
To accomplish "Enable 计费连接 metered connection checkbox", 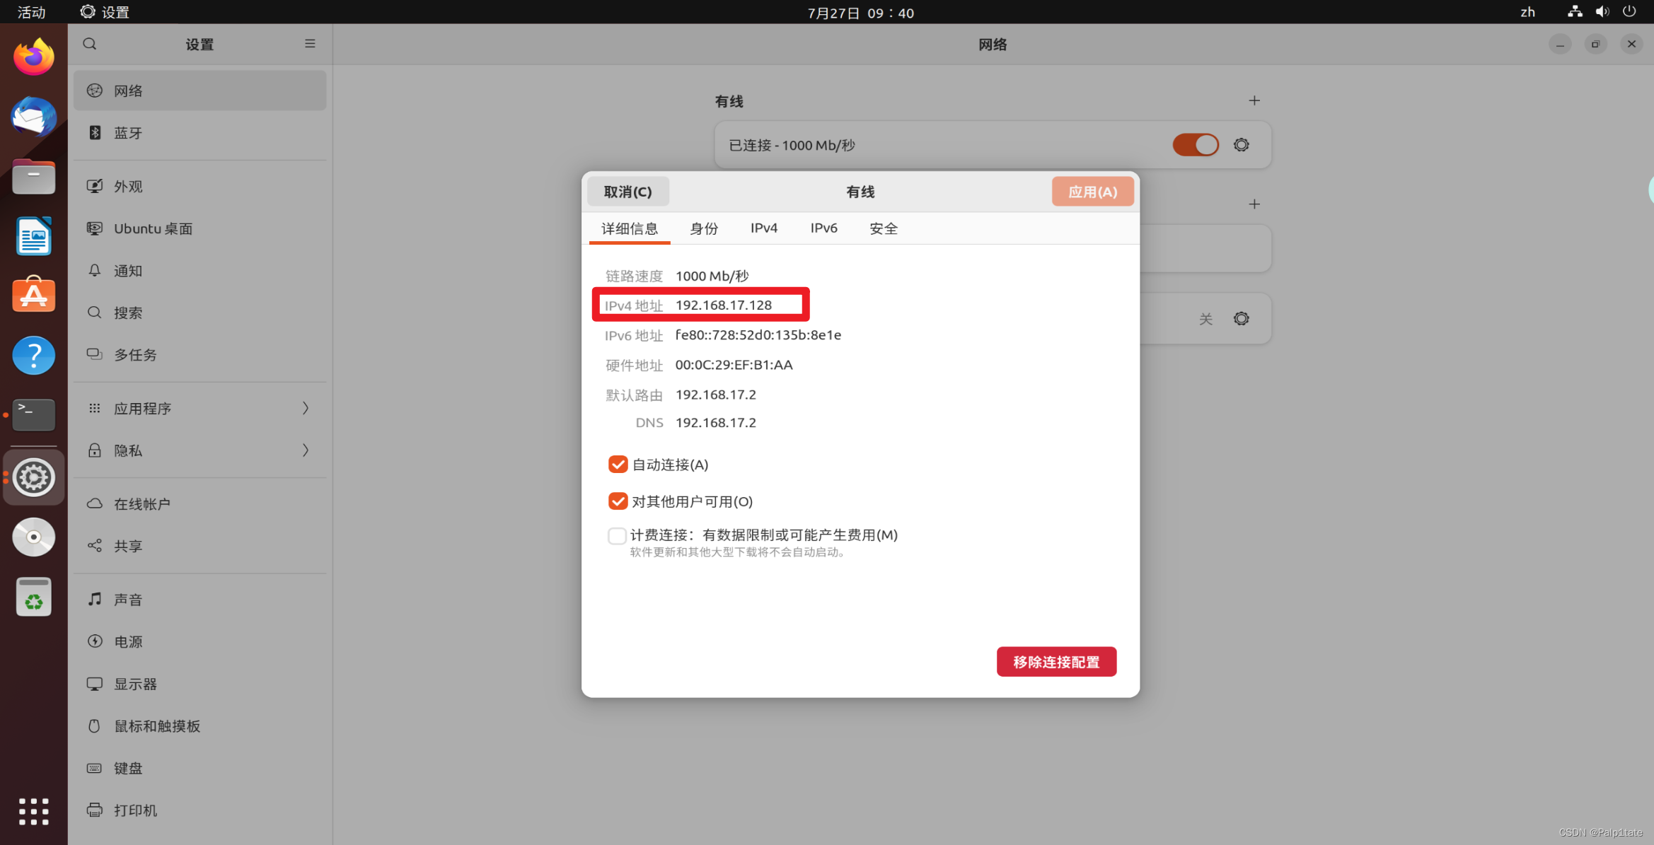I will [x=617, y=536].
